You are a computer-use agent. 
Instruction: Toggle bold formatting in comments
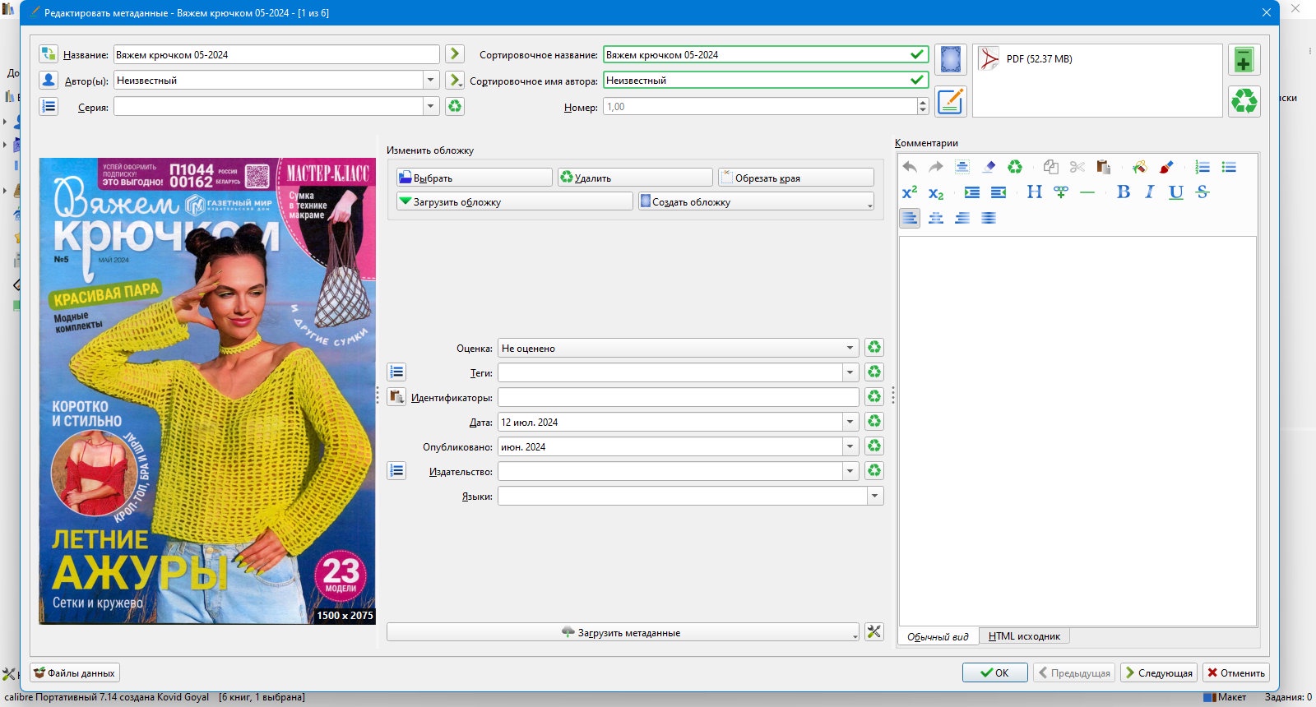(1124, 192)
